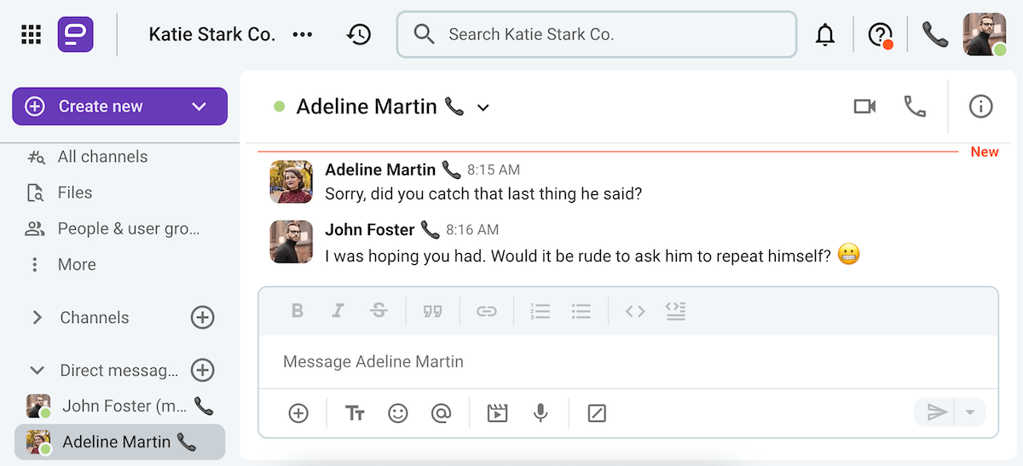Click the send message arrow button

[936, 412]
